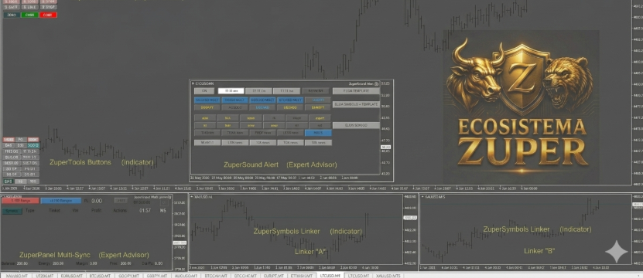Viewport: 643px width, 278px height.
Task: Click the 'ZuperTools Buttons' chart label
Action: [x=80, y=162]
